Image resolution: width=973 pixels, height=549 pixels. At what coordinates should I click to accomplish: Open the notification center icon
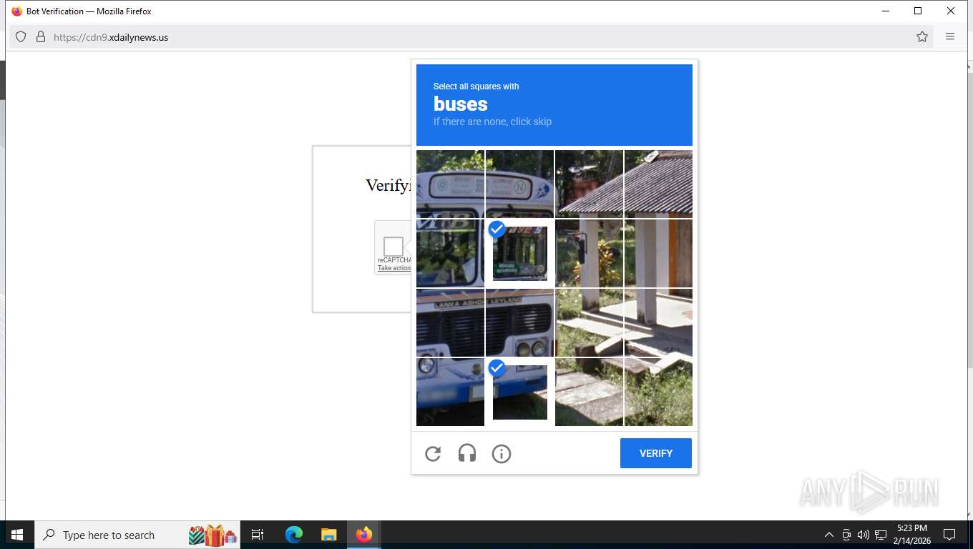pos(949,535)
